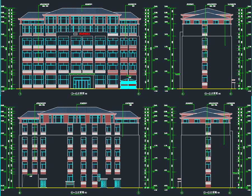252x196 pixels.
Task: Select grid bubble 1 under the bottom-left elevation
Action: [x=138, y=193]
